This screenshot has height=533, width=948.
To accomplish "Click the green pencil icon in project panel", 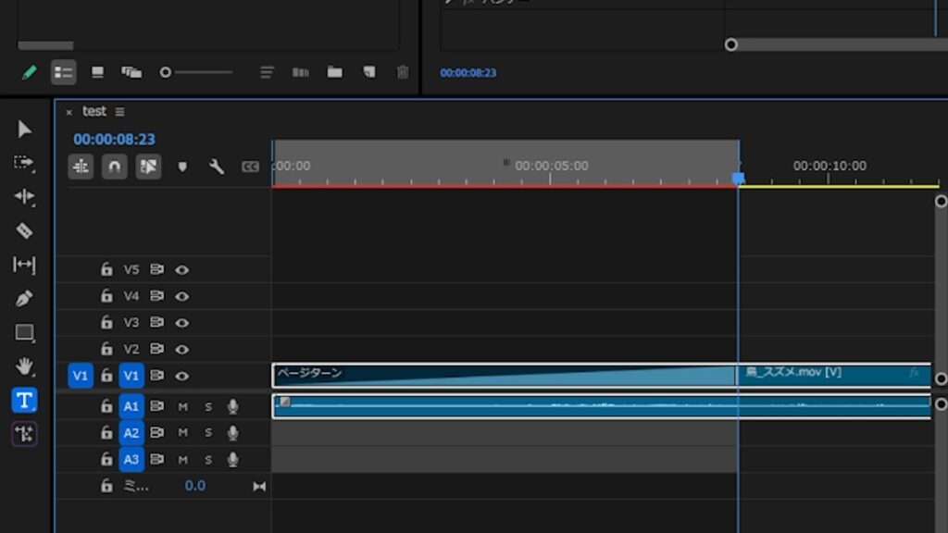I will click(29, 72).
